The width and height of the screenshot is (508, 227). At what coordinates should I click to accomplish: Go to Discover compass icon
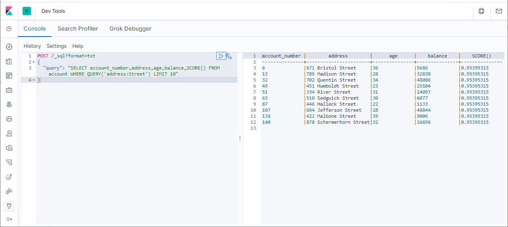9,47
